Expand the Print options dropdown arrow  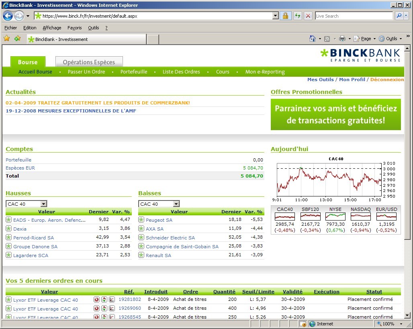(x=350, y=39)
